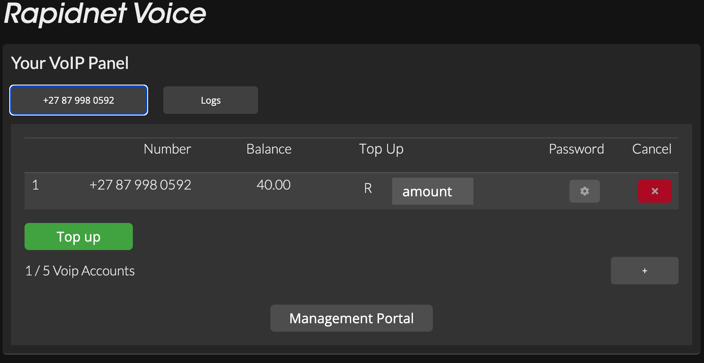The image size is (704, 363).
Task: Select the +27 87 998 0592 tab
Action: (79, 100)
